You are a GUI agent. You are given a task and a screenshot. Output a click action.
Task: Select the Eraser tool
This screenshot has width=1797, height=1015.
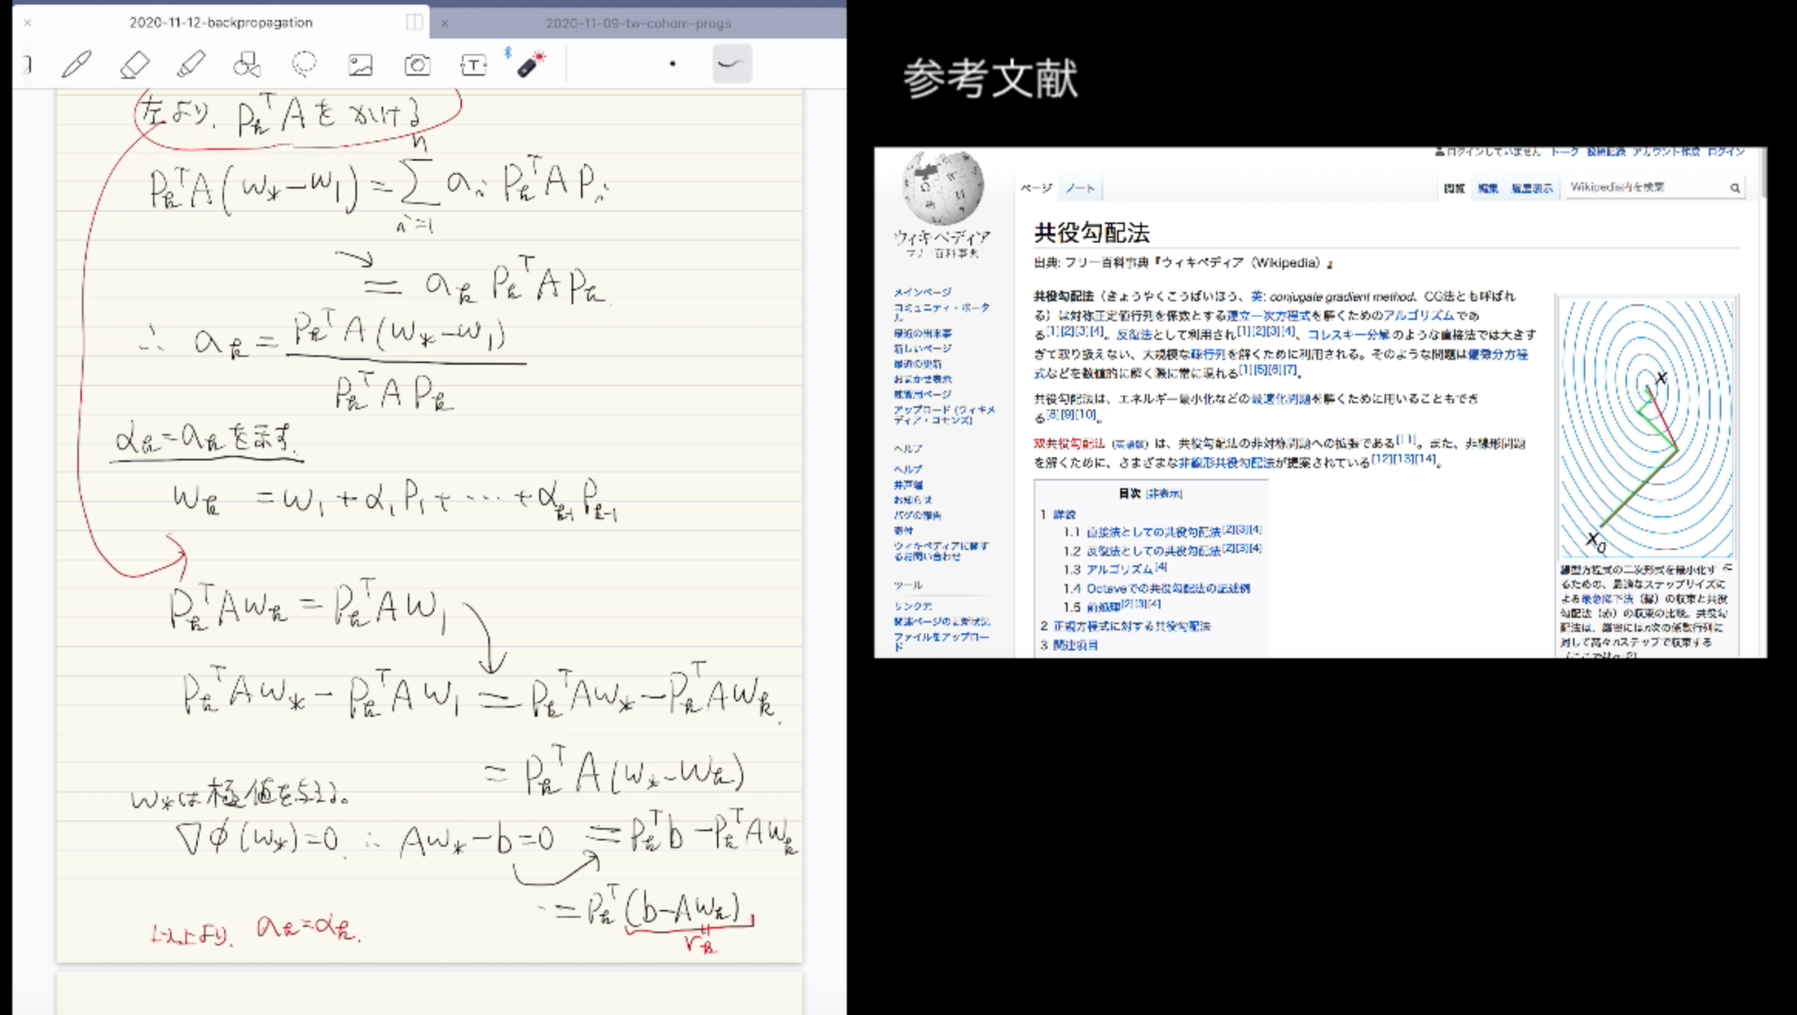coord(134,64)
